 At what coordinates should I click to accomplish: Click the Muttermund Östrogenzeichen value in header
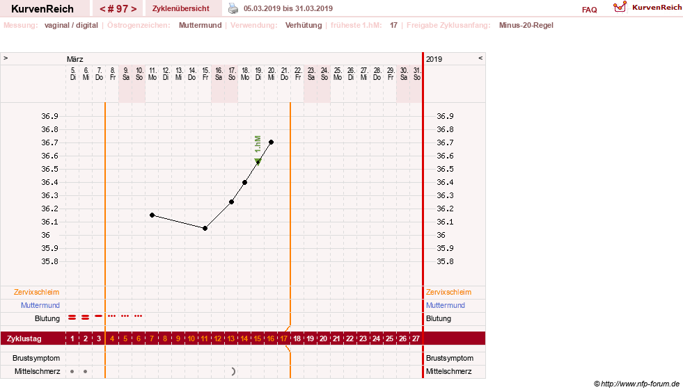[x=201, y=25]
